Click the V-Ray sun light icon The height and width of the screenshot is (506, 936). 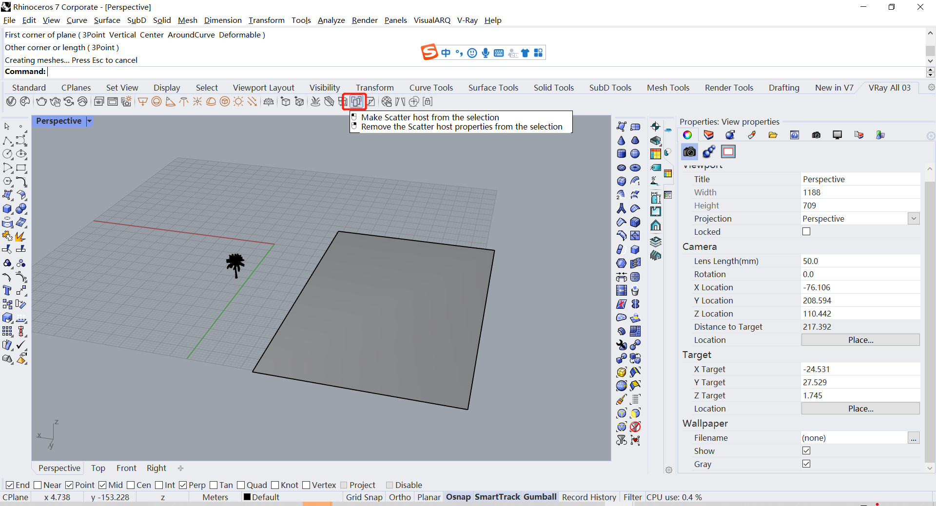tap(238, 101)
